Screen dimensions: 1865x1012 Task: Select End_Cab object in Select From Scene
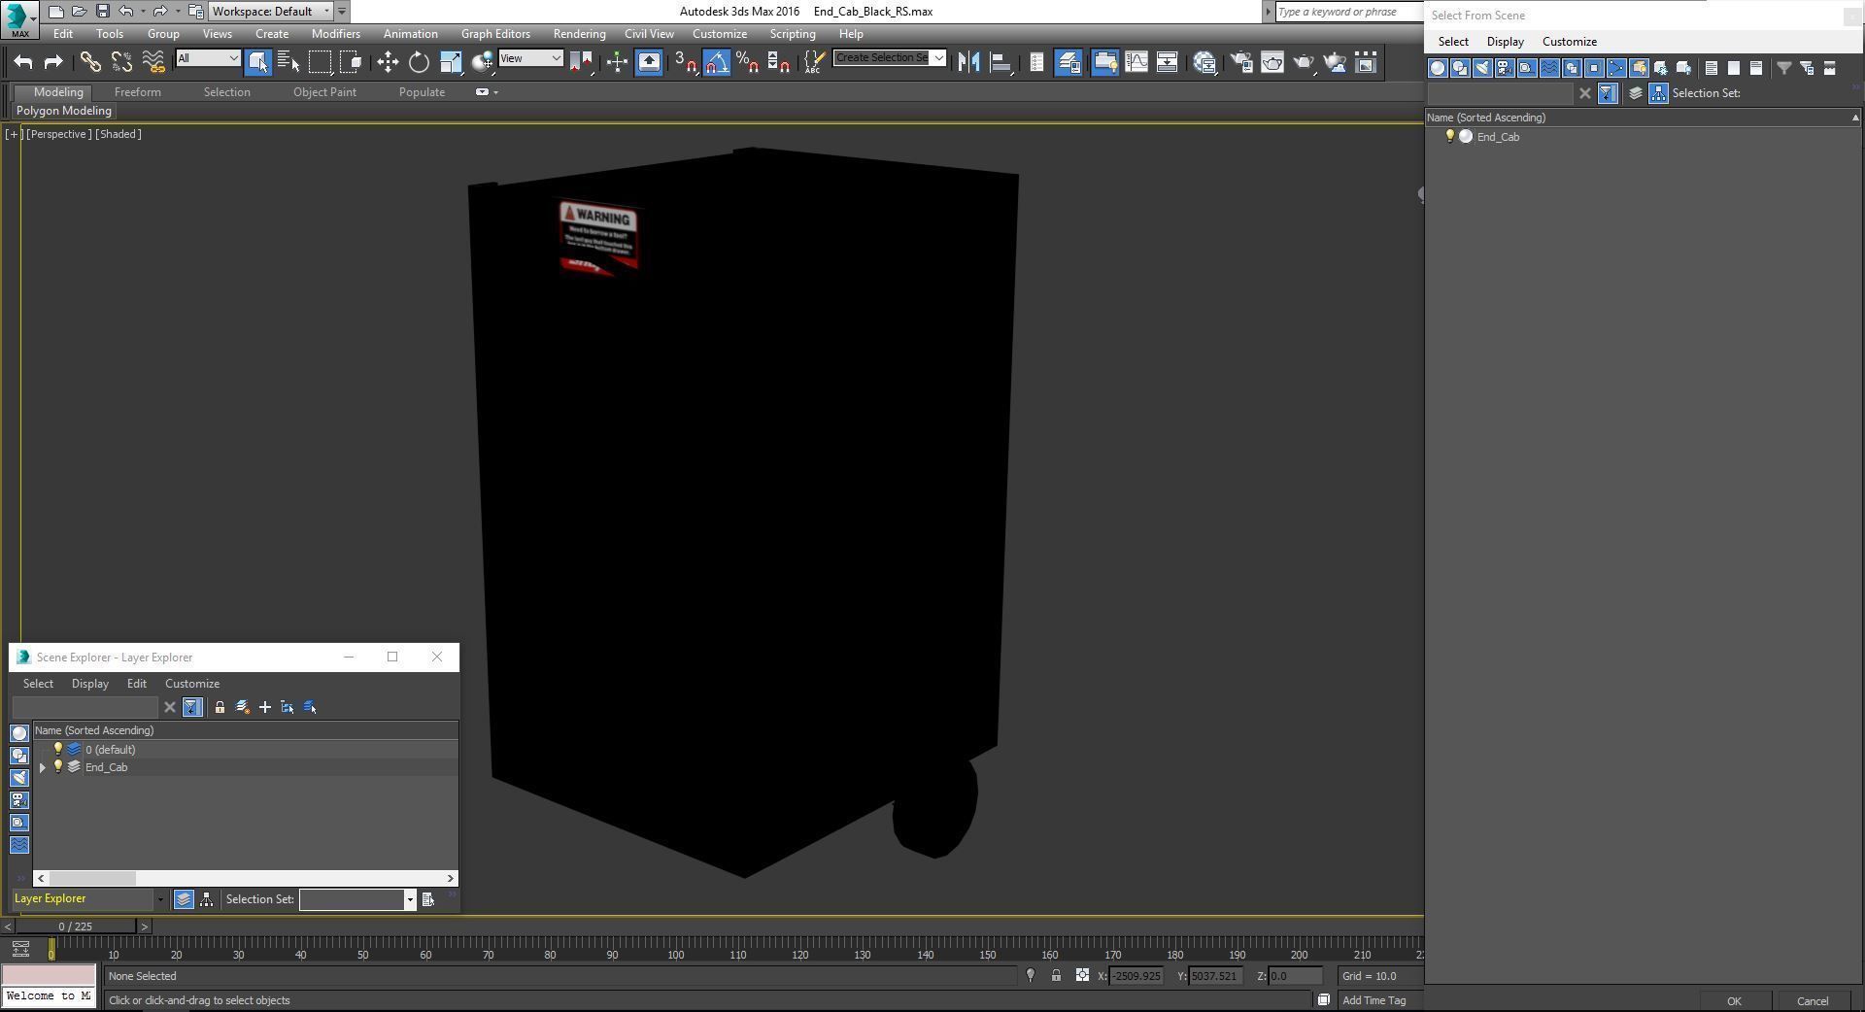tap(1498, 137)
